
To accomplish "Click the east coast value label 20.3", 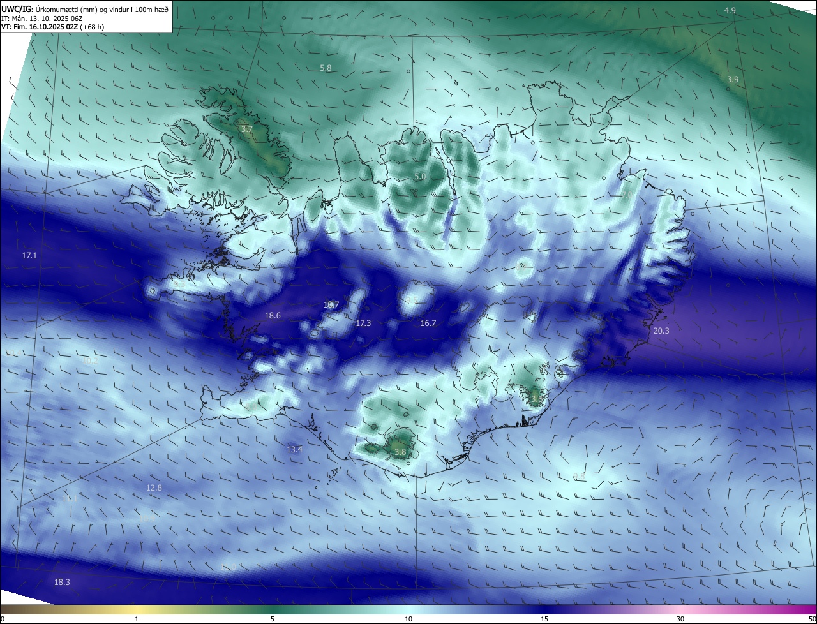I will point(661,331).
